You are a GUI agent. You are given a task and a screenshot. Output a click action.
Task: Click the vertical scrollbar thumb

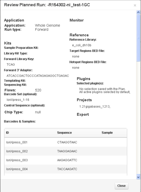pos(138,38)
